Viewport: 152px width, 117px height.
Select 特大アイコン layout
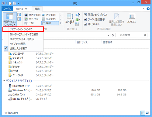click(33, 15)
